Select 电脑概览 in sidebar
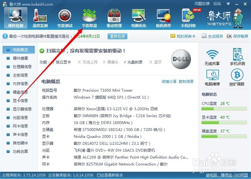The image size is (251, 179). [x=19, y=50]
